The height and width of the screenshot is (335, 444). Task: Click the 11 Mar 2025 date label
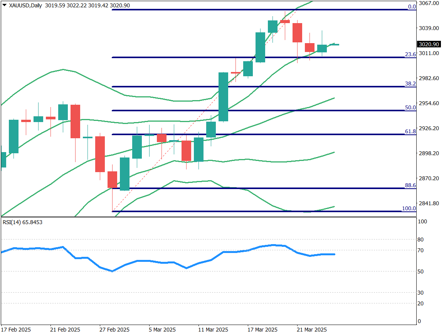click(x=213, y=330)
